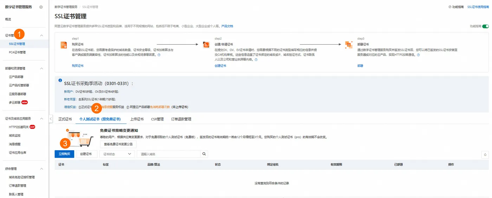Click the blue info icon of the promotion banner

[x=60, y=80]
